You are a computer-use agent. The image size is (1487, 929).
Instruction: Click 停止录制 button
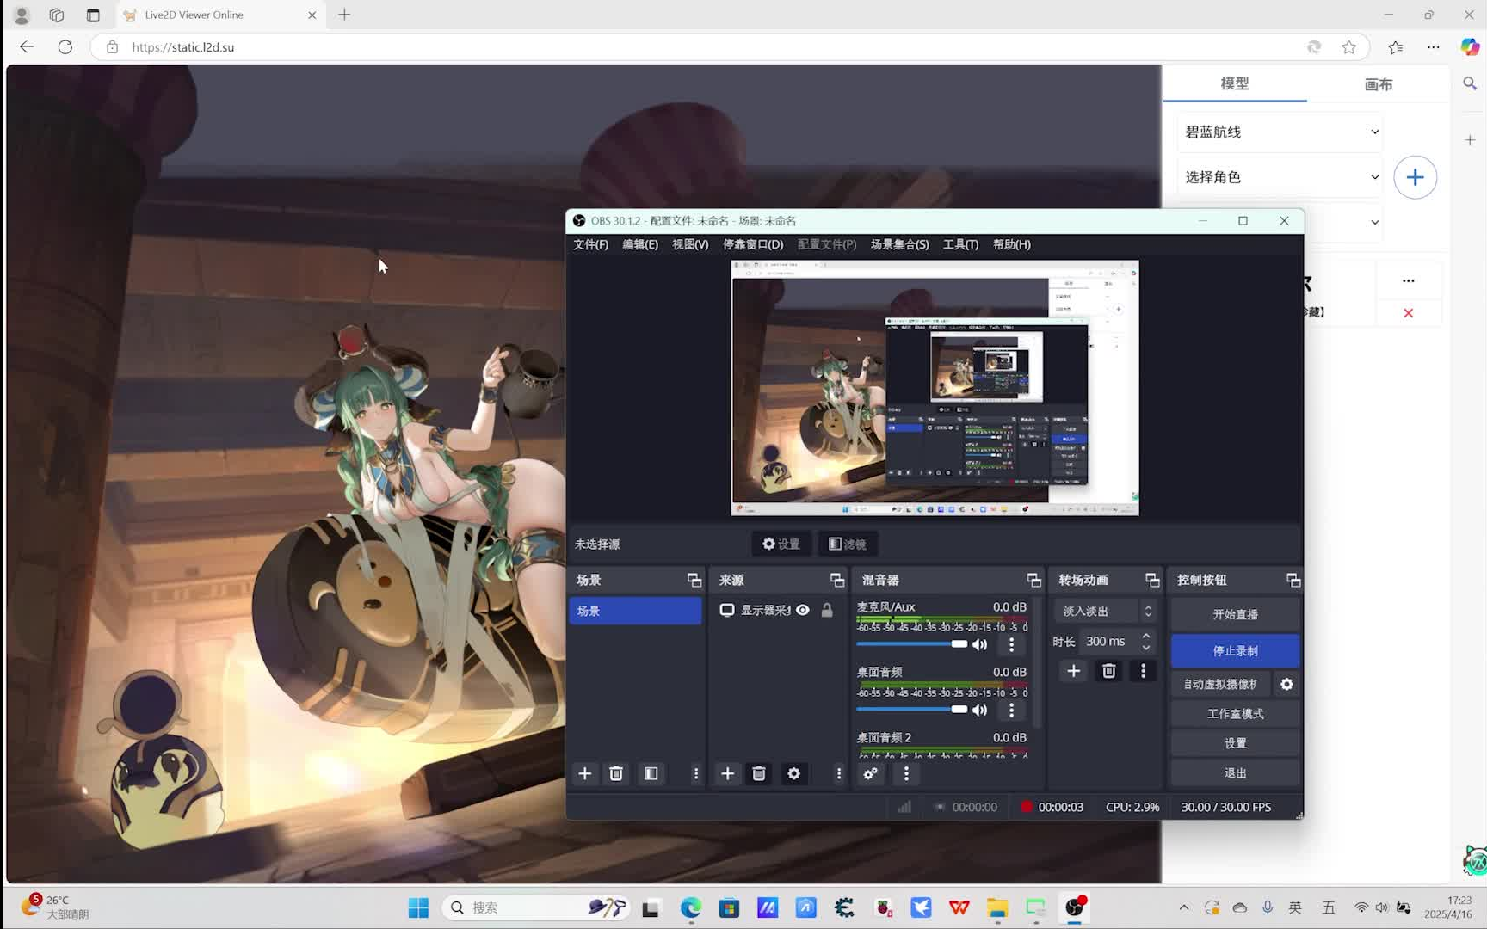tap(1235, 650)
